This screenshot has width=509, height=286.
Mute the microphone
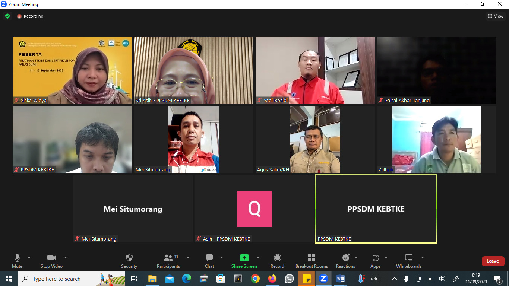[x=17, y=261]
